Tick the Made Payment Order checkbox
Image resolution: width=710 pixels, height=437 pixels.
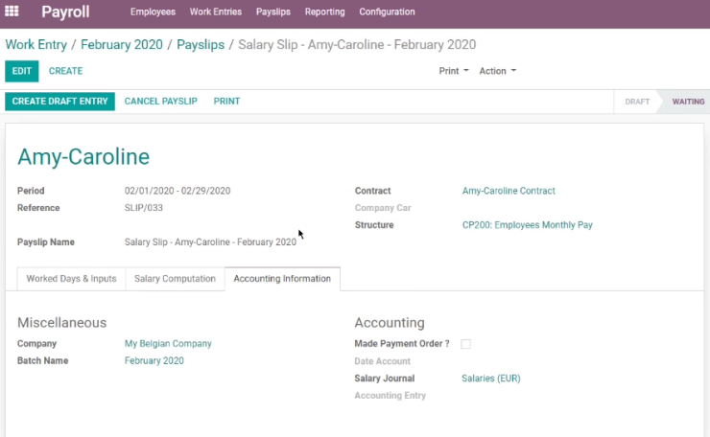pos(465,344)
